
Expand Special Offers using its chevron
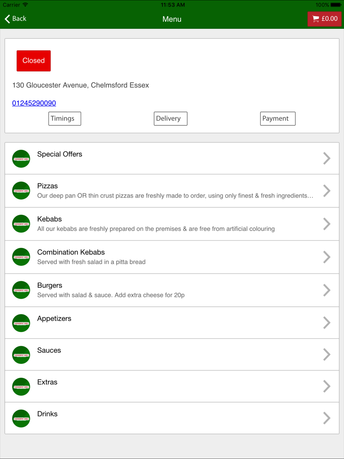pyautogui.click(x=327, y=158)
